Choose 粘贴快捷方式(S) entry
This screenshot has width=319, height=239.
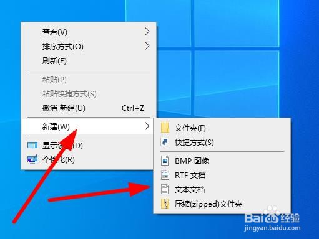(89, 94)
